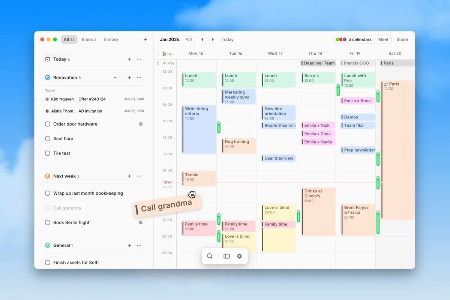Click the Share button
This screenshot has width=450, height=300.
point(402,39)
